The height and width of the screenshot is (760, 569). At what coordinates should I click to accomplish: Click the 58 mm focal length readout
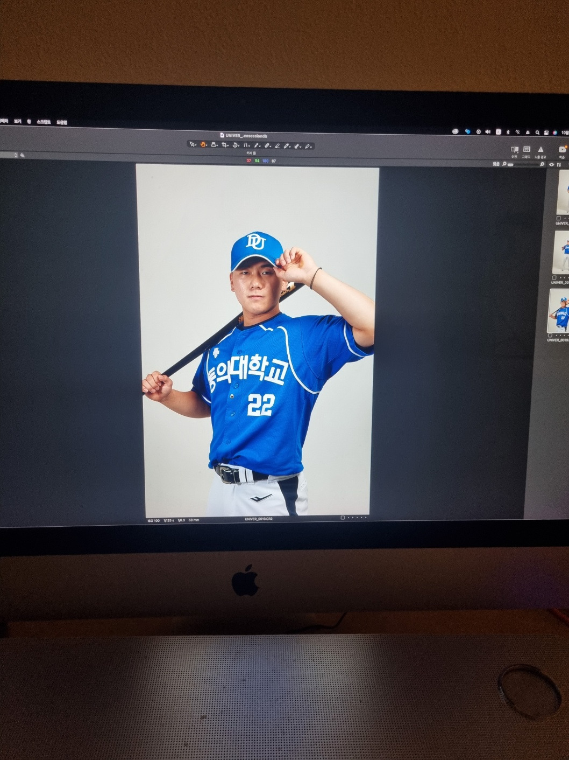(x=194, y=520)
